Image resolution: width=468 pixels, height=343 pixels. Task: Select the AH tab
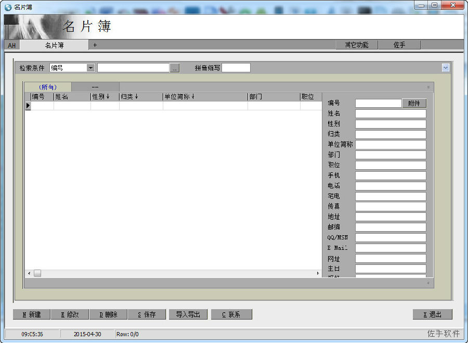pyautogui.click(x=12, y=45)
